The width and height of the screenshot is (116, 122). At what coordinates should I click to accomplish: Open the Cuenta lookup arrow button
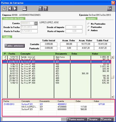point(36,23)
